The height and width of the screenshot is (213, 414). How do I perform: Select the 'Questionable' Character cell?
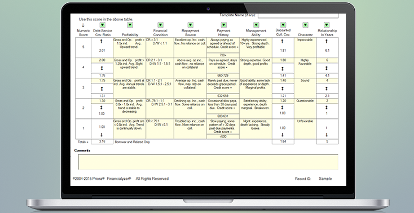[x=305, y=109]
